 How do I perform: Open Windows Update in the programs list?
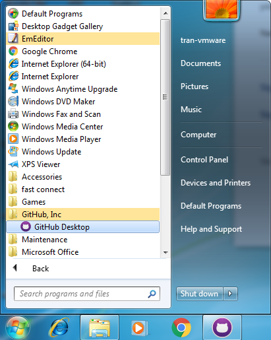tap(83, 152)
